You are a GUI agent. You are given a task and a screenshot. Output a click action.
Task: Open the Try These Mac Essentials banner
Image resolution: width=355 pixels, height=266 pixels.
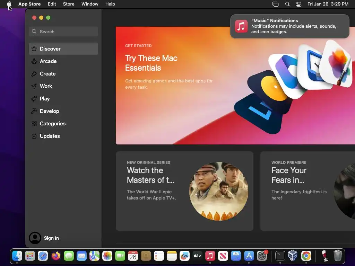pos(235,86)
